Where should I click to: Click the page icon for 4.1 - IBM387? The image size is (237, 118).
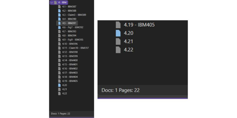[x=59, y=6]
